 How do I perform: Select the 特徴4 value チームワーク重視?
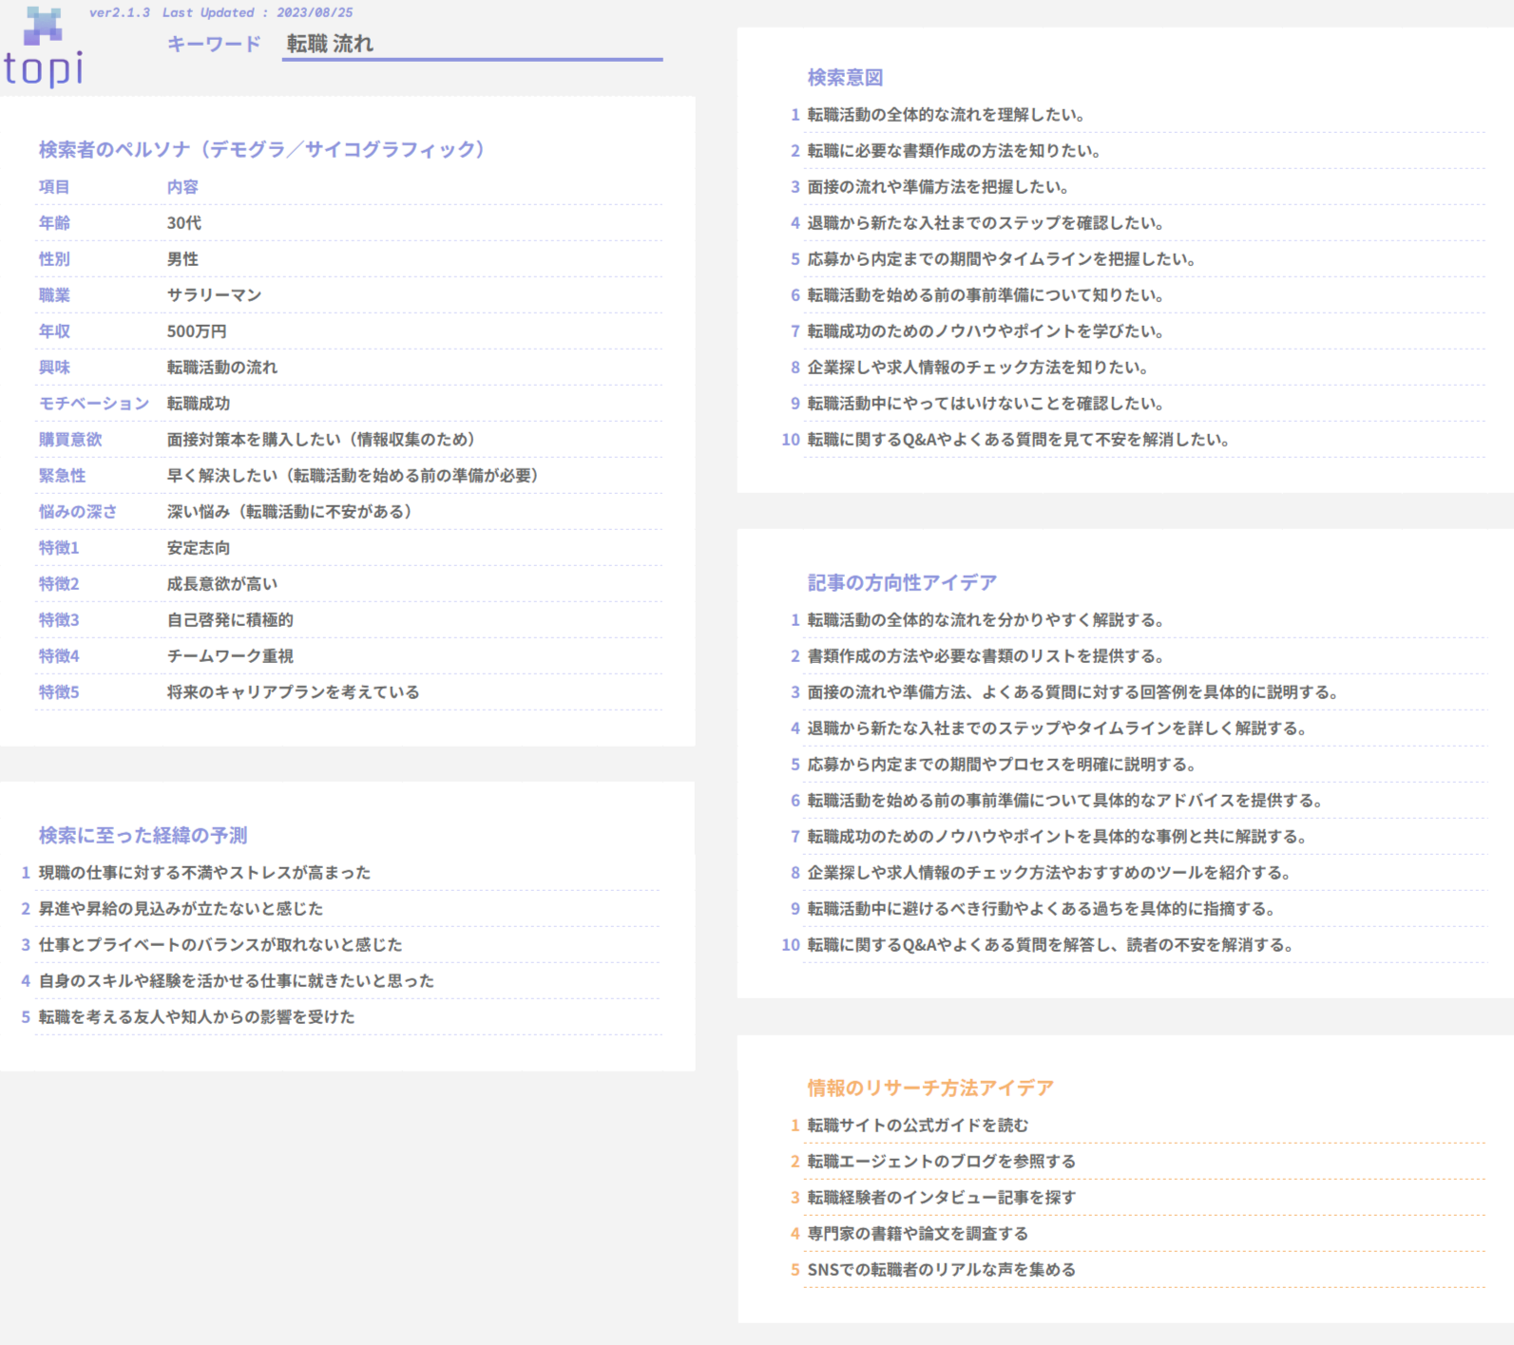click(230, 656)
